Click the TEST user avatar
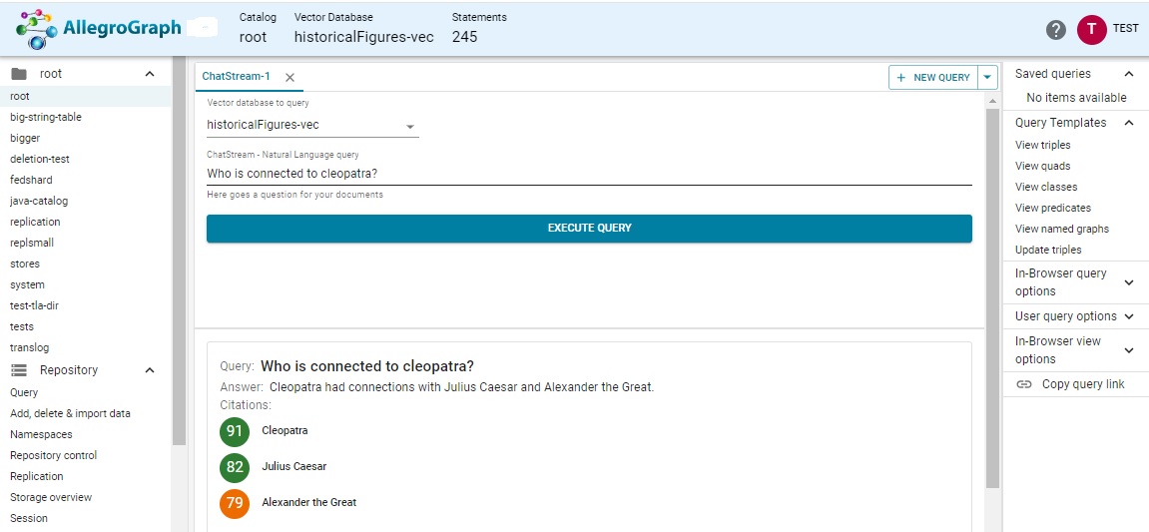The height and width of the screenshot is (532, 1149). [x=1091, y=29]
